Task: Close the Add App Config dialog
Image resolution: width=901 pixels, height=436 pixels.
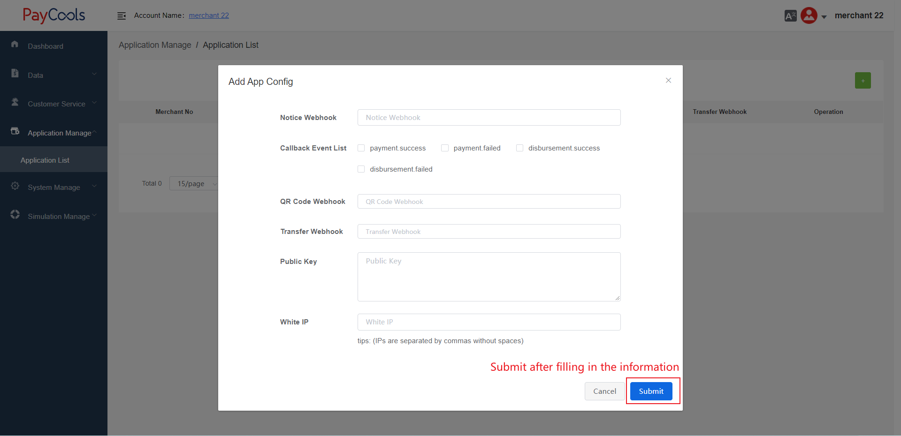Action: click(668, 81)
